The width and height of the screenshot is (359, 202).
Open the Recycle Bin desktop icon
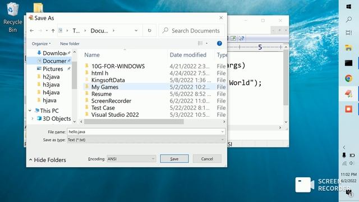point(12,18)
